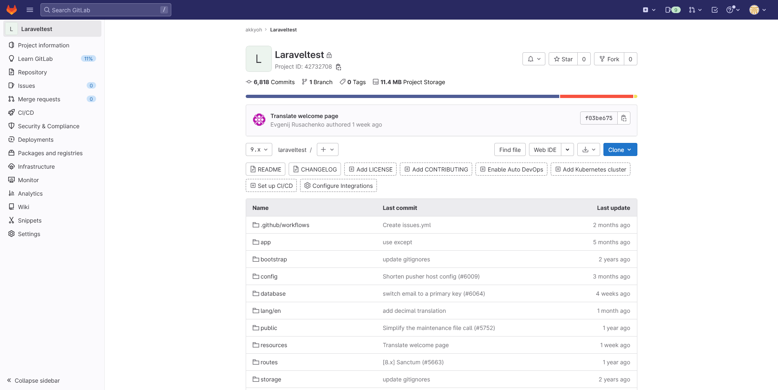The height and width of the screenshot is (390, 778).
Task: Open the 9.x branch selector
Action: click(x=259, y=149)
